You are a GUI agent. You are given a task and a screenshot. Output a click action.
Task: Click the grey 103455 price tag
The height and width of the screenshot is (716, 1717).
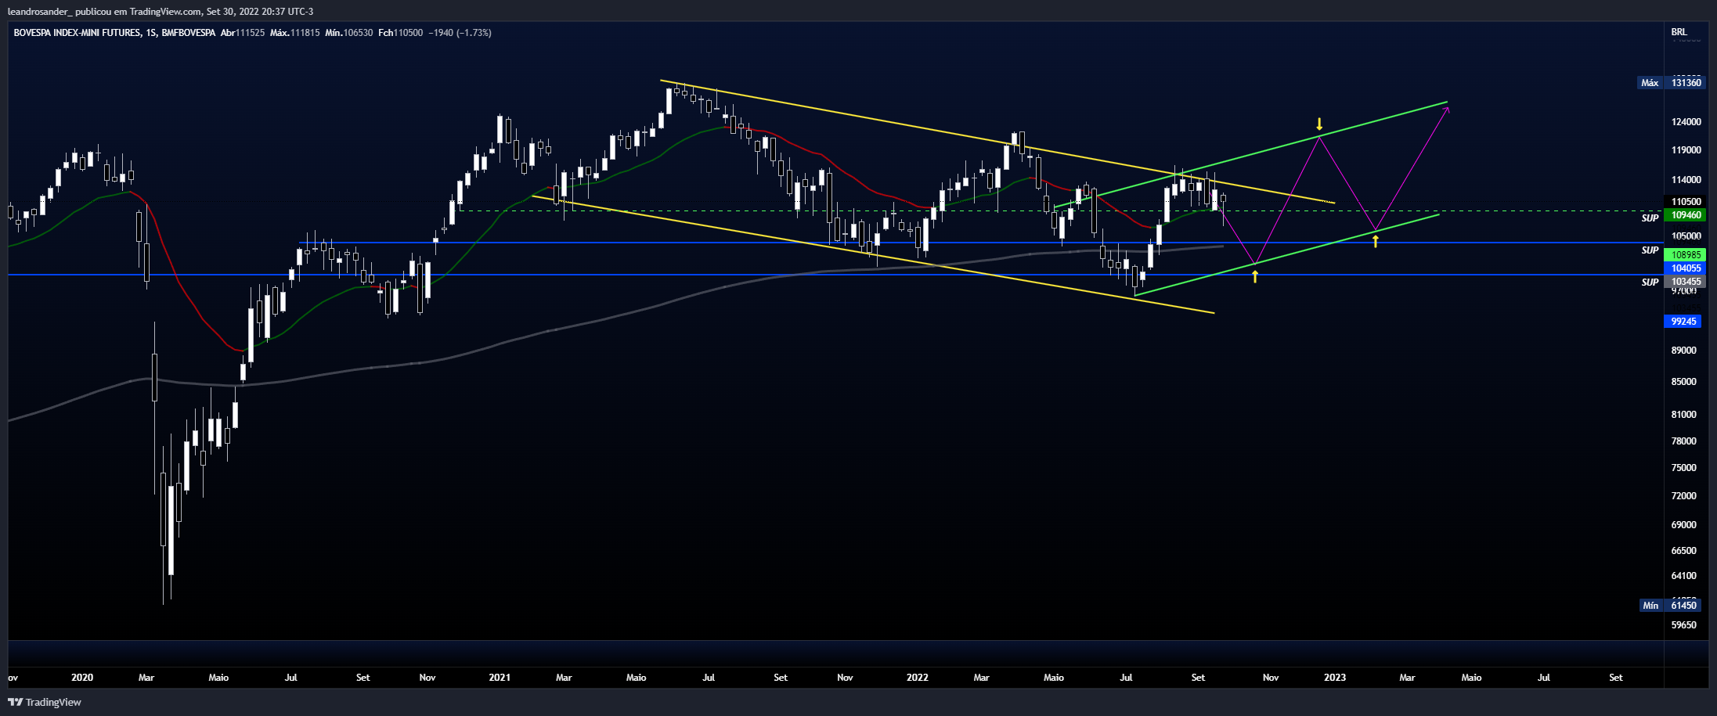coord(1686,282)
